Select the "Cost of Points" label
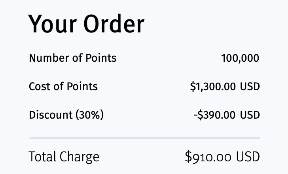 (x=63, y=87)
